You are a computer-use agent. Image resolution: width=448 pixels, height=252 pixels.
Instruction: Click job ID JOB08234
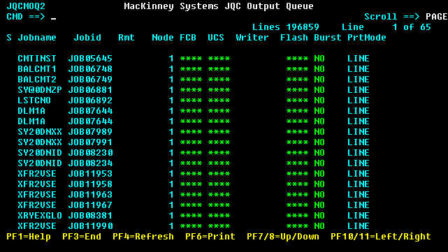pyautogui.click(x=90, y=163)
